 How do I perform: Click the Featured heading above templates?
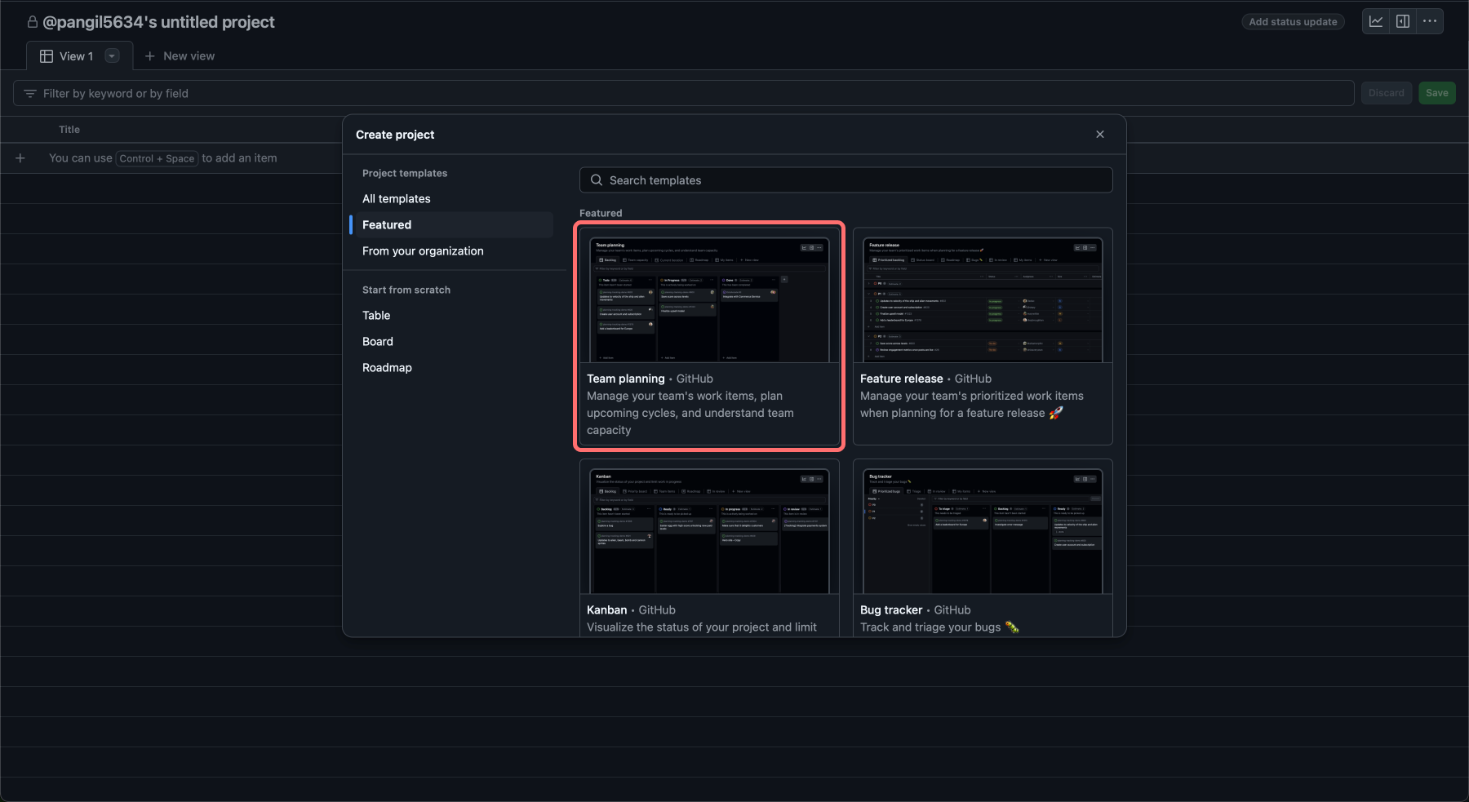point(601,213)
